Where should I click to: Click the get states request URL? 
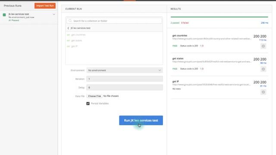212,62
